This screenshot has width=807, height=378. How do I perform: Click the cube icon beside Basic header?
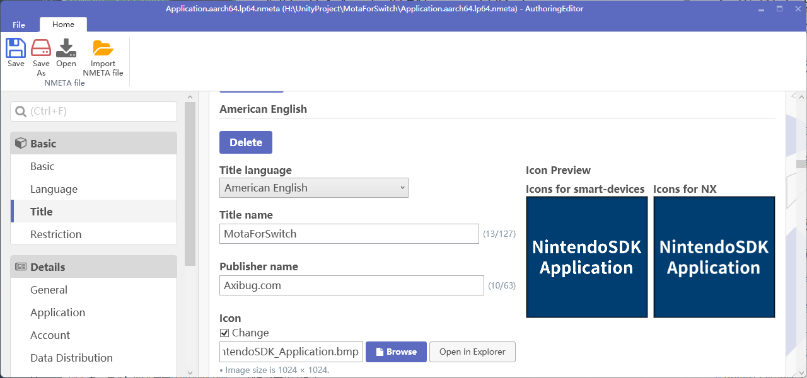click(x=21, y=144)
